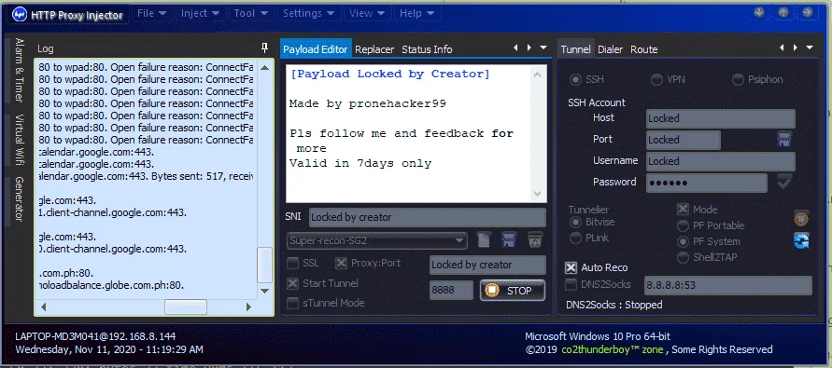Click the Log vertical scrollbar thumb
The width and height of the screenshot is (832, 368).
tap(264, 266)
